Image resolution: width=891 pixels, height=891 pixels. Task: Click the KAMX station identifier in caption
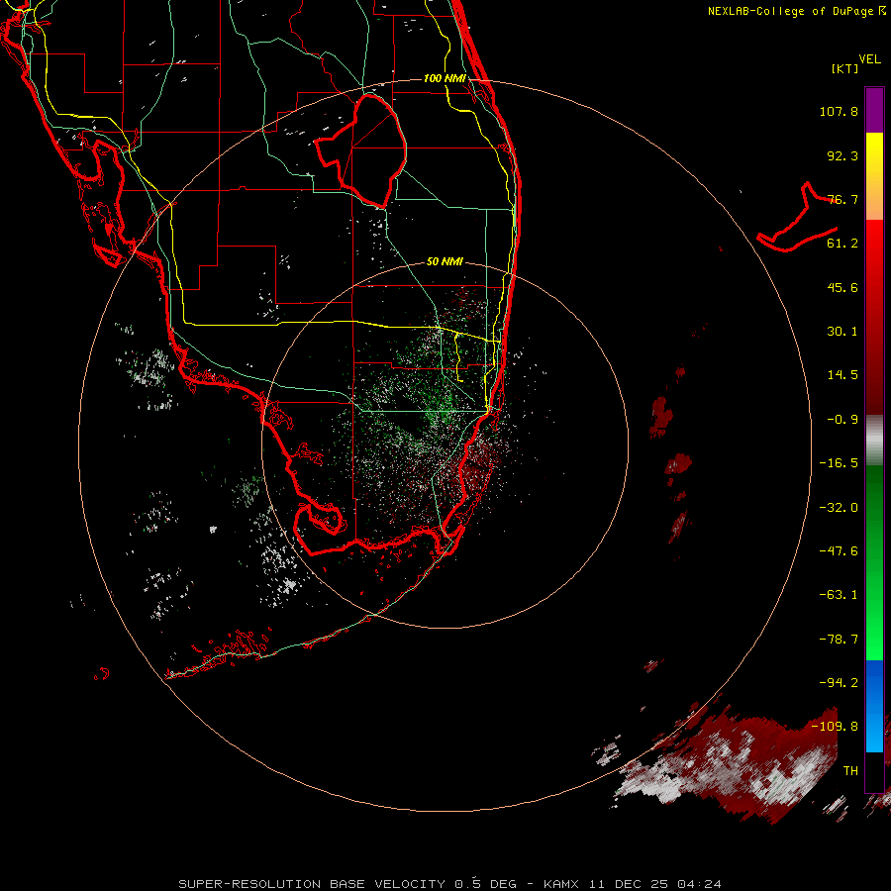tap(561, 884)
